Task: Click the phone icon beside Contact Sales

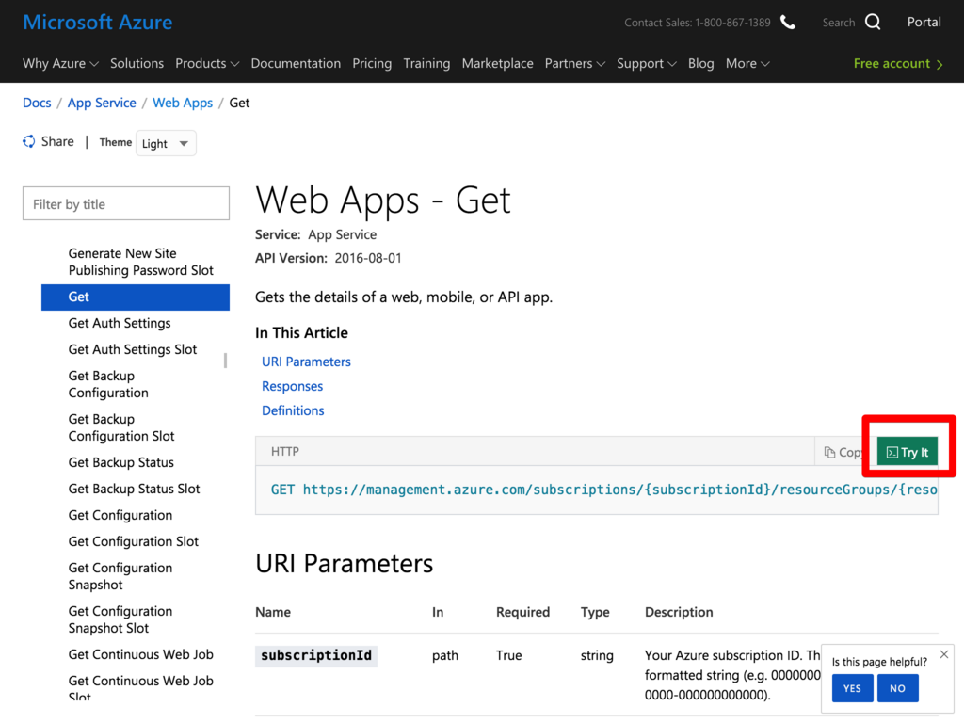Action: 788,23
